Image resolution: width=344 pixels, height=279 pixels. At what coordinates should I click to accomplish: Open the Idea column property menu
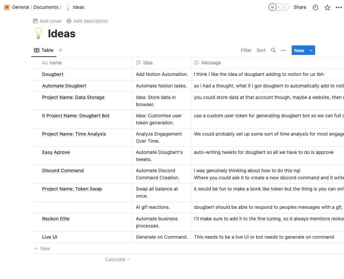click(148, 63)
